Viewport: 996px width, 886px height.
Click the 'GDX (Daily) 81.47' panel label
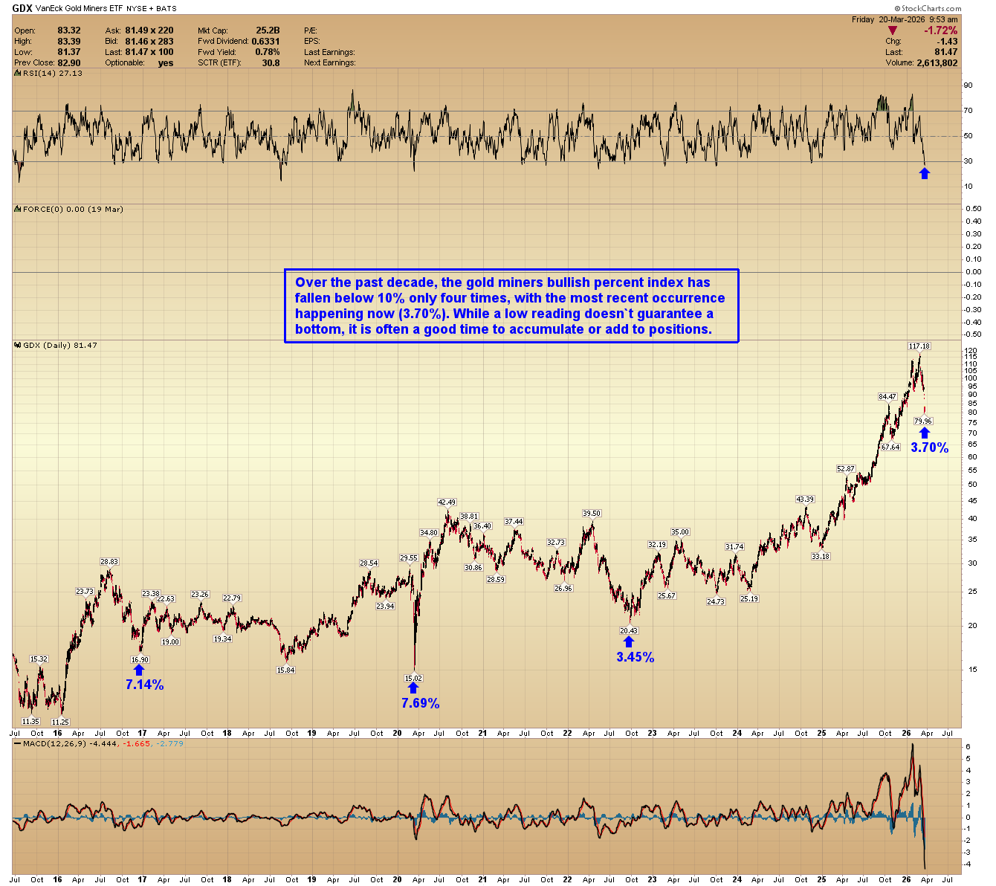pos(60,346)
